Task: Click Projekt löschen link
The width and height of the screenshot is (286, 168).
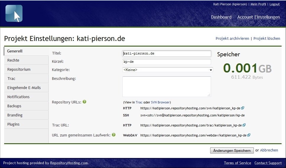Action: 267,39
